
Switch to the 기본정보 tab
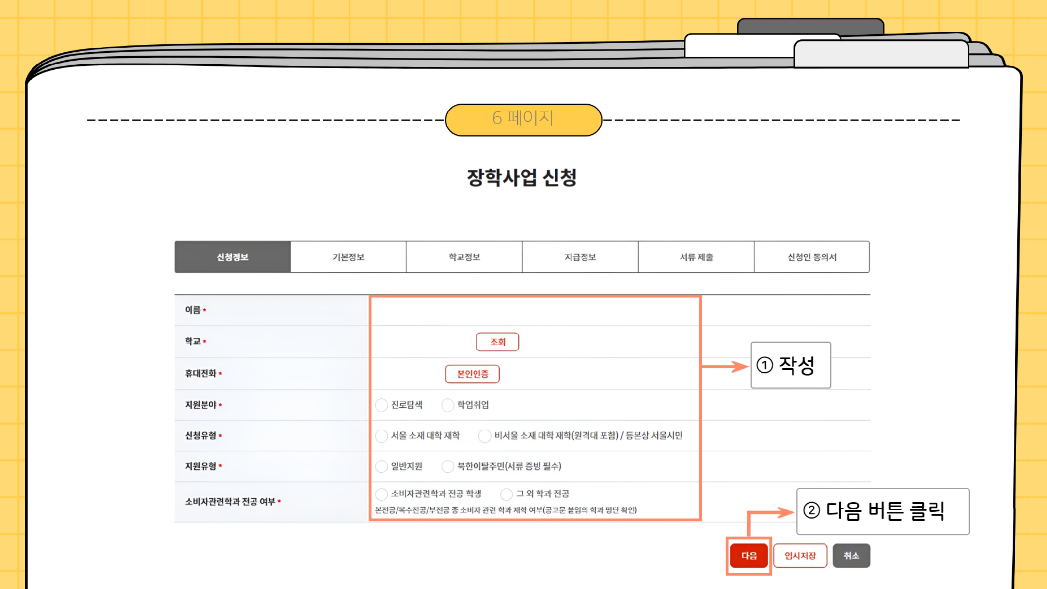click(x=348, y=257)
